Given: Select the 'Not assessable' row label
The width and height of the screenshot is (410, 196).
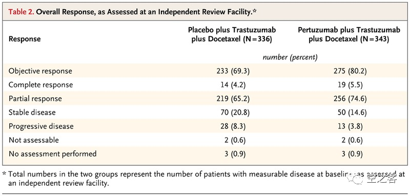Looking at the screenshot, I should click(x=34, y=140).
